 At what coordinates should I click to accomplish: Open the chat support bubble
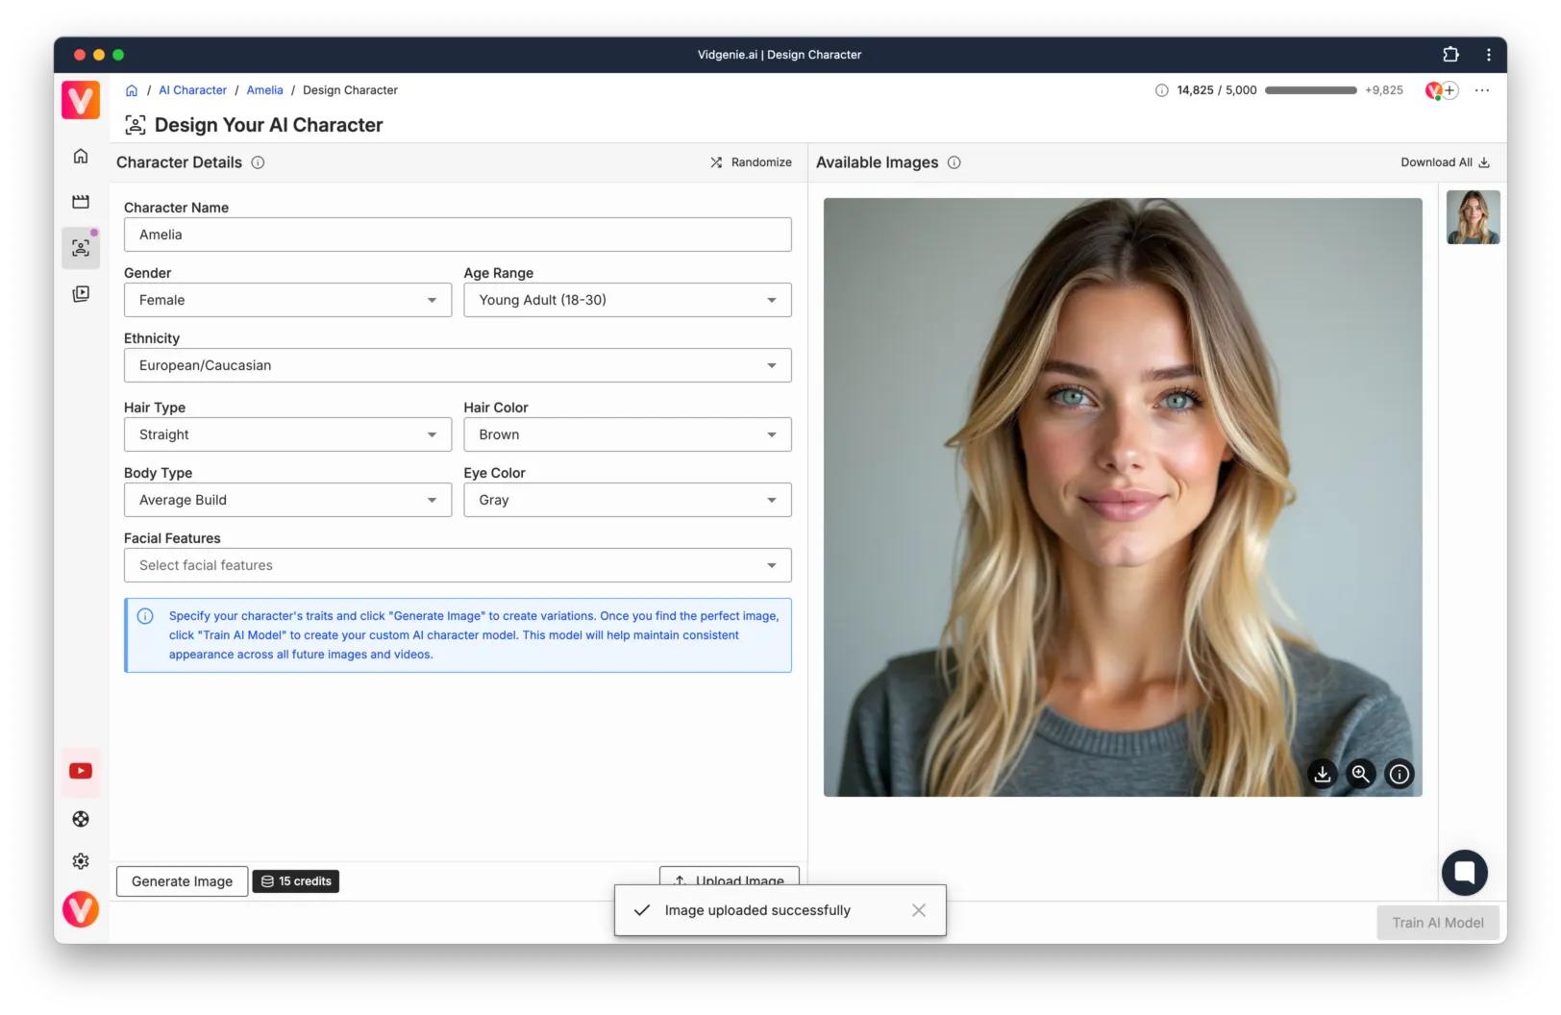[1464, 873]
